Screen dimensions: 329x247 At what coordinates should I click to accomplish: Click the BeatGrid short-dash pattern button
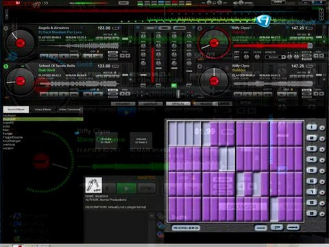260,228
